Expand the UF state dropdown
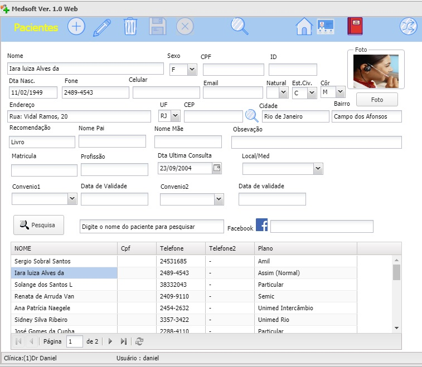Screen dimensions: 422x367 [175, 116]
